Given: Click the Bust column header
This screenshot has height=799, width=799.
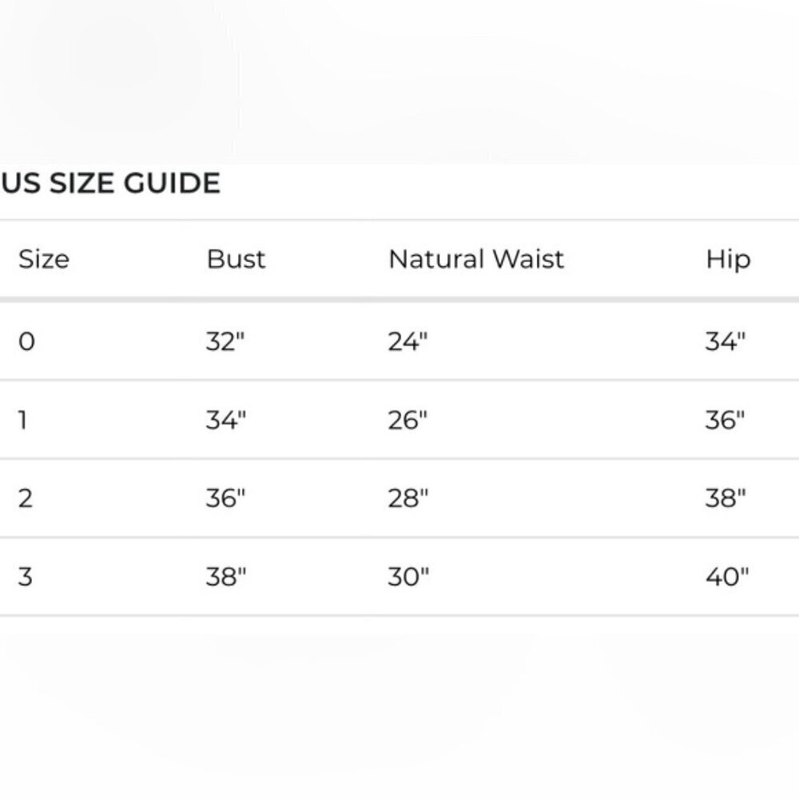Looking at the screenshot, I should coord(236,260).
